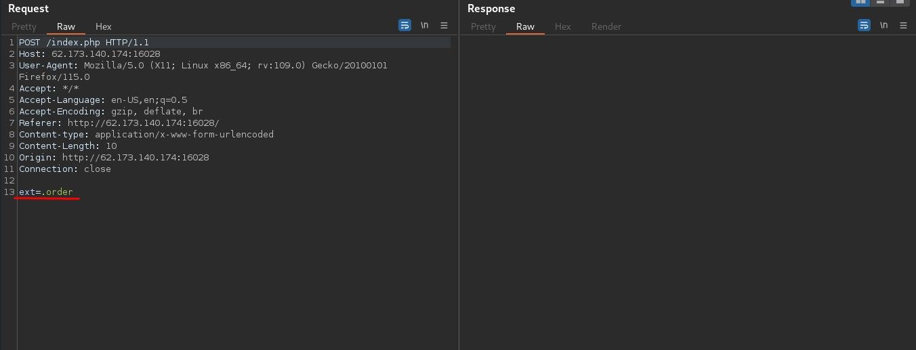Image resolution: width=916 pixels, height=350 pixels.
Task: Show newline characters in Response panel
Action: (884, 26)
